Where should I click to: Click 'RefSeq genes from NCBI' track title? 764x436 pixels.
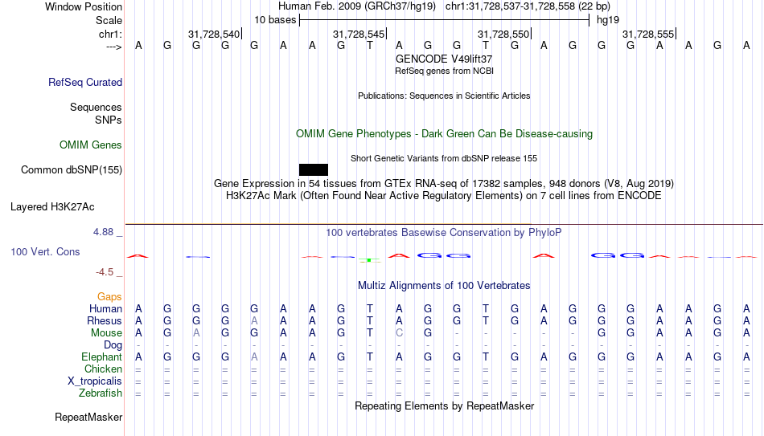pos(444,71)
